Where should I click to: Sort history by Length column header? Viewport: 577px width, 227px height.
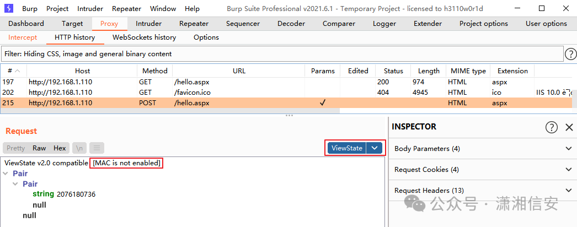(x=429, y=71)
